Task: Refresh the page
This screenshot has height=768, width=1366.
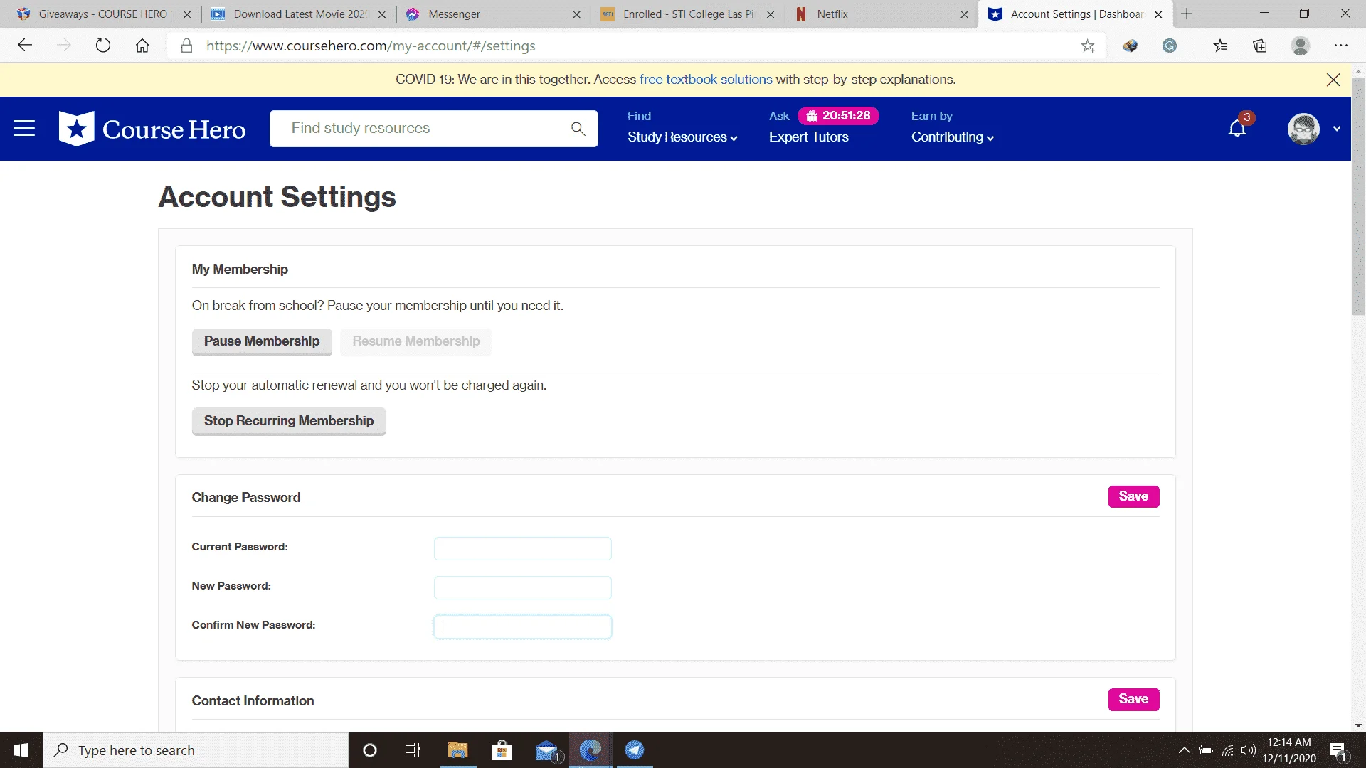Action: 103,46
